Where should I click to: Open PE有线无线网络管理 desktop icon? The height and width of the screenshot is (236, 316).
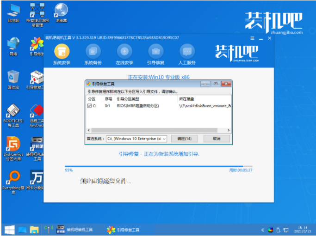[x=37, y=15]
